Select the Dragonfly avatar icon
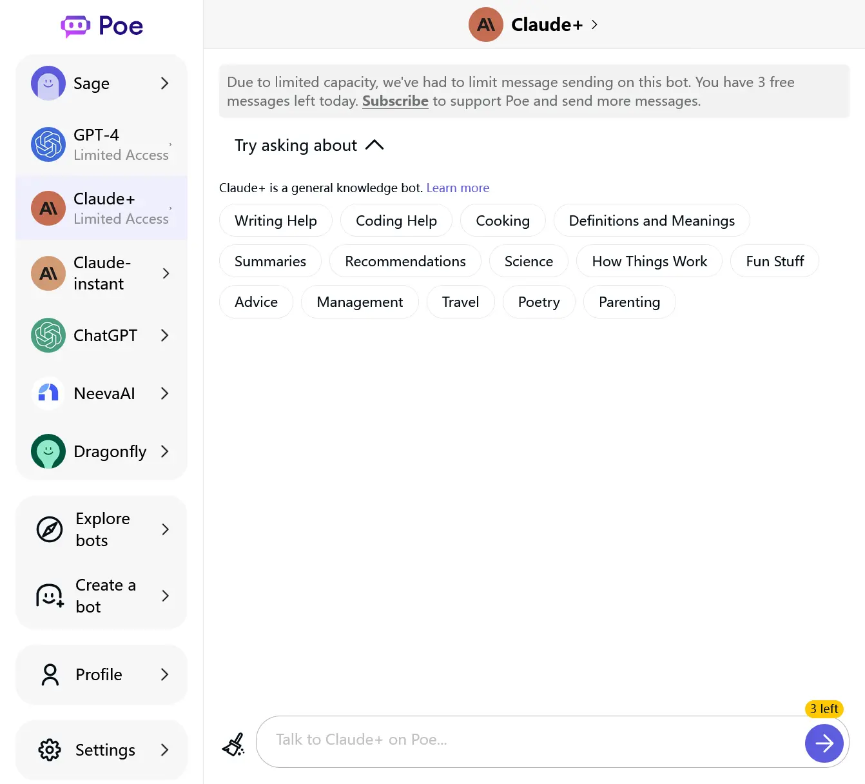 (x=48, y=451)
